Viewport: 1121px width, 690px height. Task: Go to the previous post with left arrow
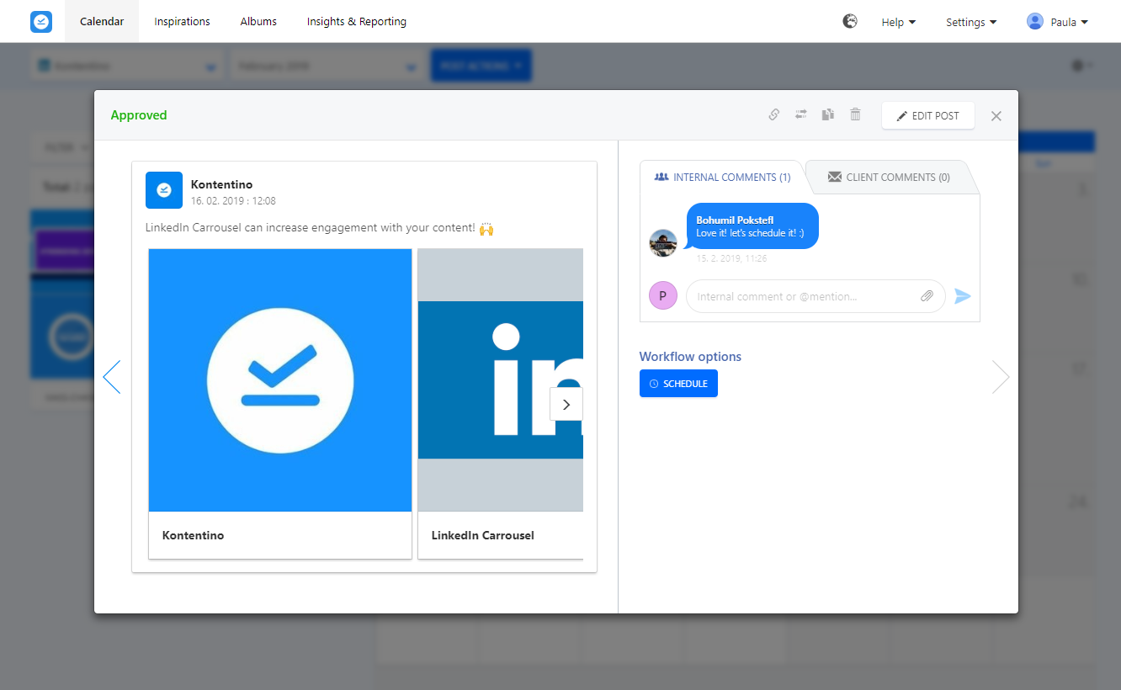112,377
